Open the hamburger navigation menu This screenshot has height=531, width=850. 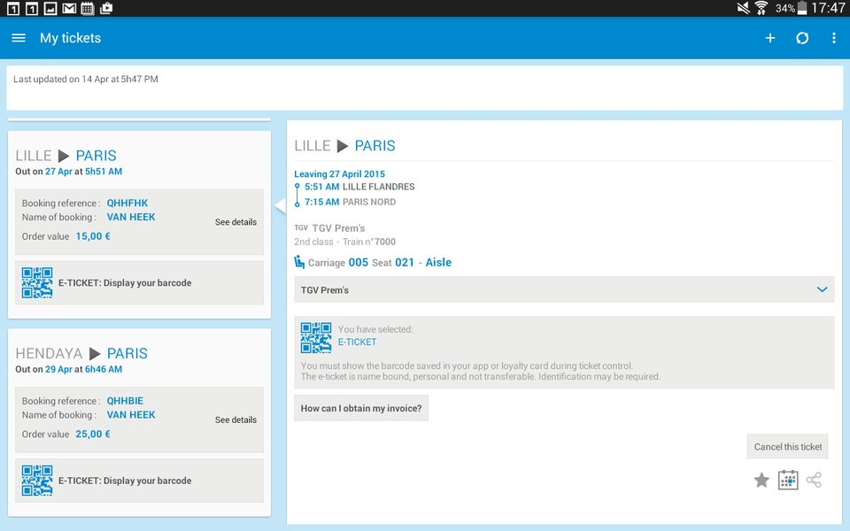pos(19,38)
